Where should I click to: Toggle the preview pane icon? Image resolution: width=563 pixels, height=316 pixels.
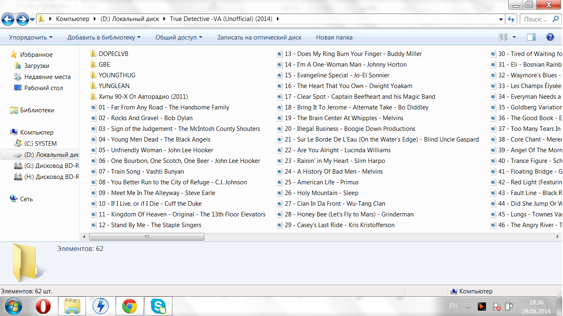531,37
